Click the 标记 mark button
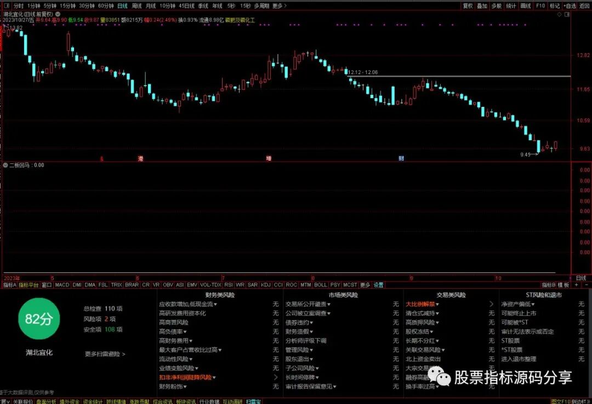Screen dimensions: 592x404 [x=555, y=5]
